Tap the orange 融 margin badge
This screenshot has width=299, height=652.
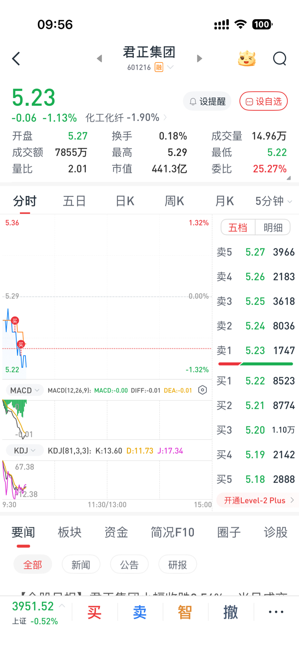click(159, 67)
